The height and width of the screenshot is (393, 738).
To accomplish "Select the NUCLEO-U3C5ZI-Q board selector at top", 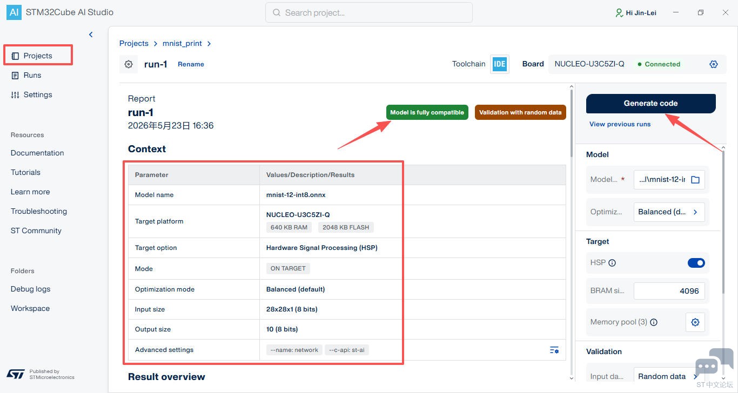I will (589, 64).
